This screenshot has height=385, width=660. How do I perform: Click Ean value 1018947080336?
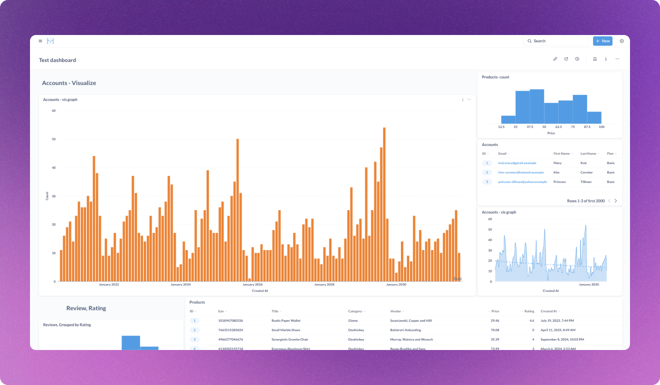[x=230, y=320]
